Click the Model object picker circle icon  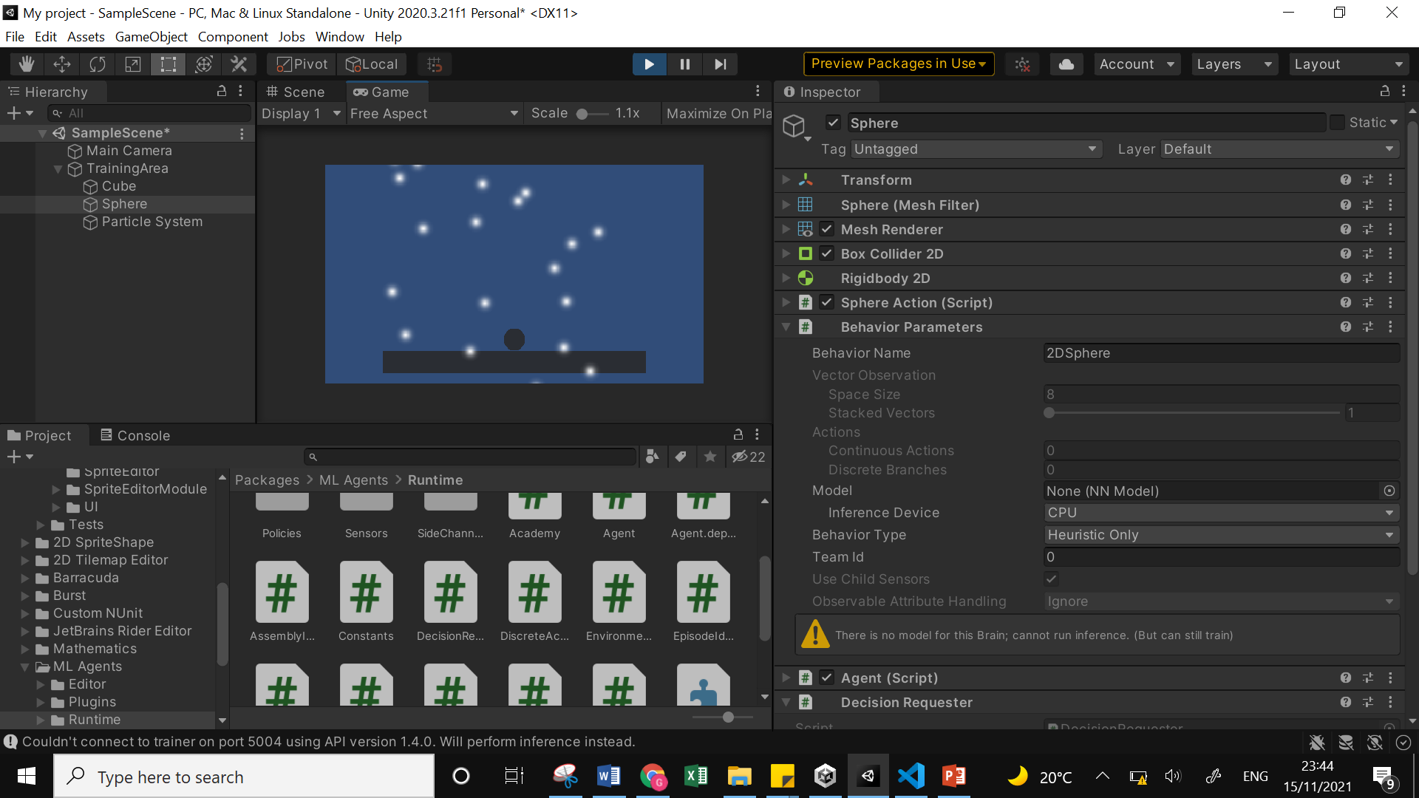(1389, 491)
